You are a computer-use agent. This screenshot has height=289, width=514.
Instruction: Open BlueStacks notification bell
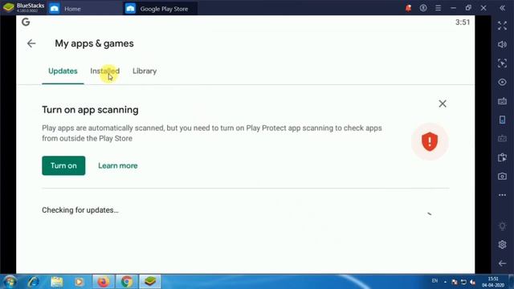pos(408,8)
